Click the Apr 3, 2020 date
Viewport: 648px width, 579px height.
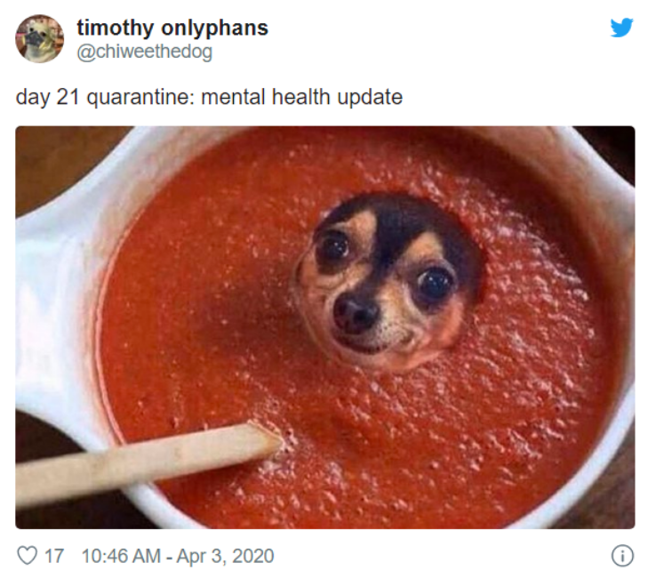tap(225, 556)
